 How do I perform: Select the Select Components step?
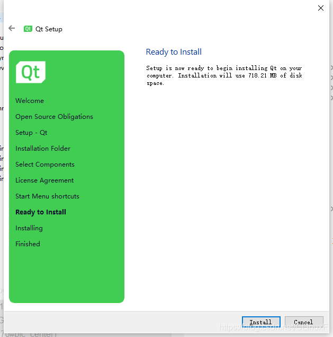(45, 165)
